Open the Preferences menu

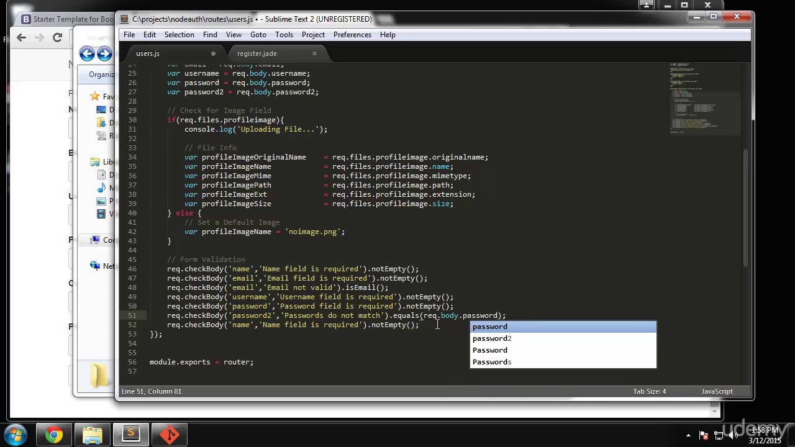[352, 35]
